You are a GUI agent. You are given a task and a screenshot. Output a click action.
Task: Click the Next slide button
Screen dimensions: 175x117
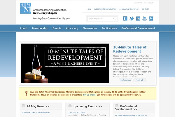(x=139, y=80)
